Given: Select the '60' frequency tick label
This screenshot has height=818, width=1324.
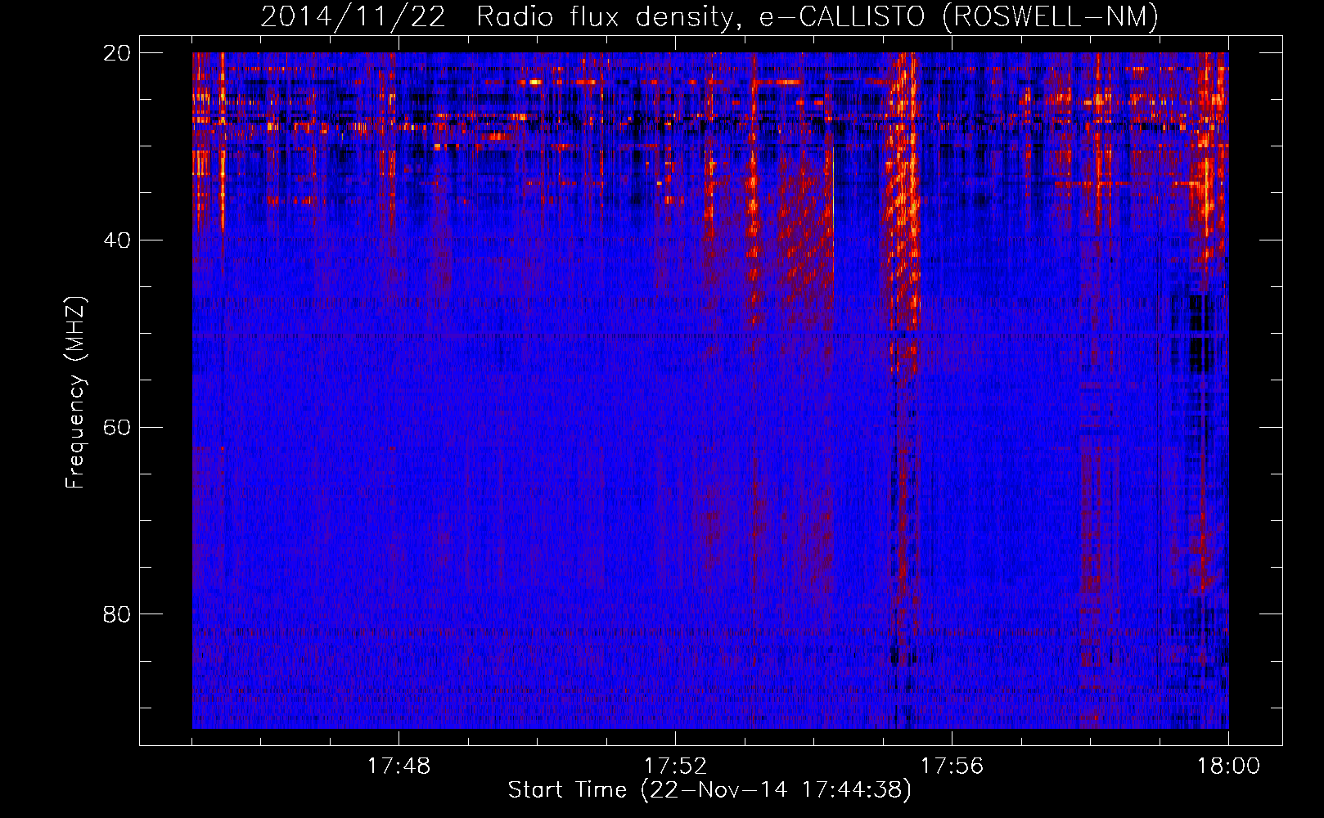Looking at the screenshot, I should pyautogui.click(x=117, y=427).
